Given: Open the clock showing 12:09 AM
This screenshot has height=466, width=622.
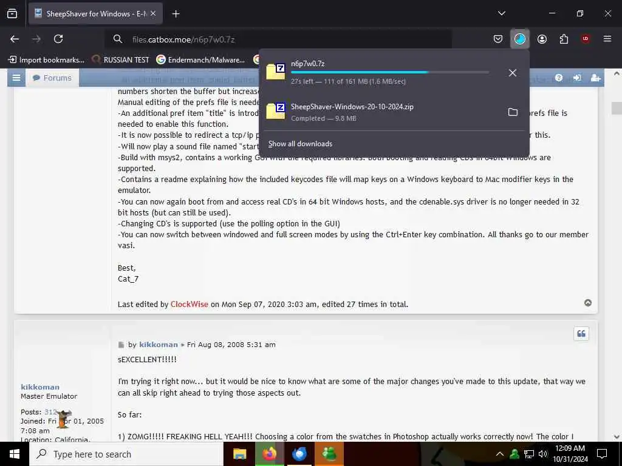Looking at the screenshot, I should point(570,454).
